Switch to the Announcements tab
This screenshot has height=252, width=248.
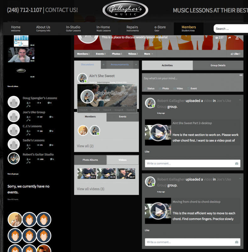coord(120,65)
